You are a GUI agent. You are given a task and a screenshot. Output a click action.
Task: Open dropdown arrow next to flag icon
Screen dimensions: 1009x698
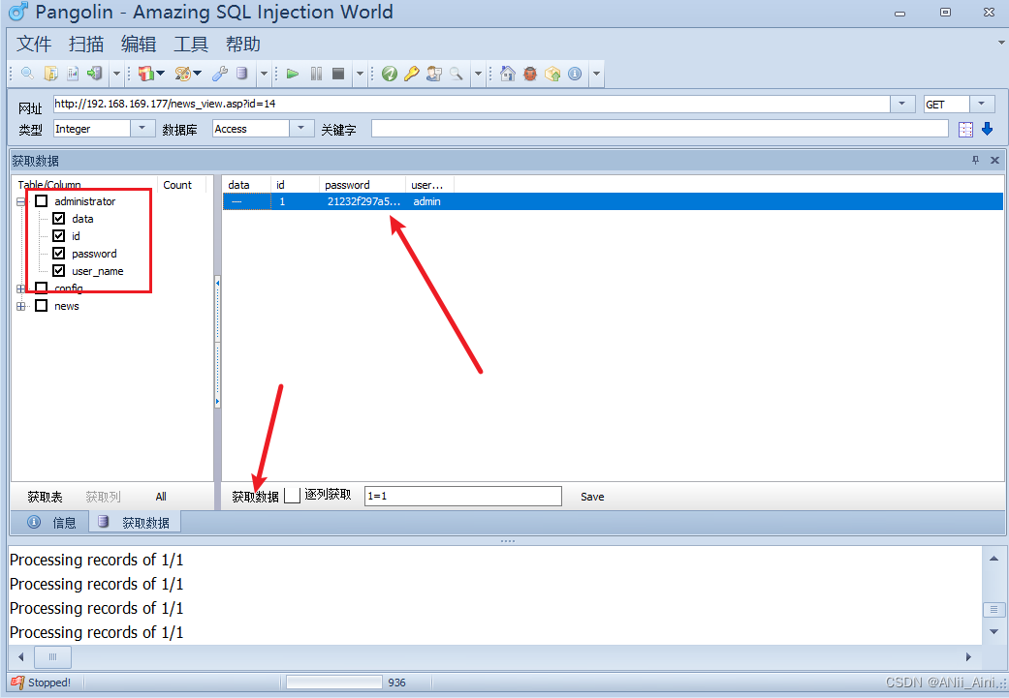(x=161, y=74)
